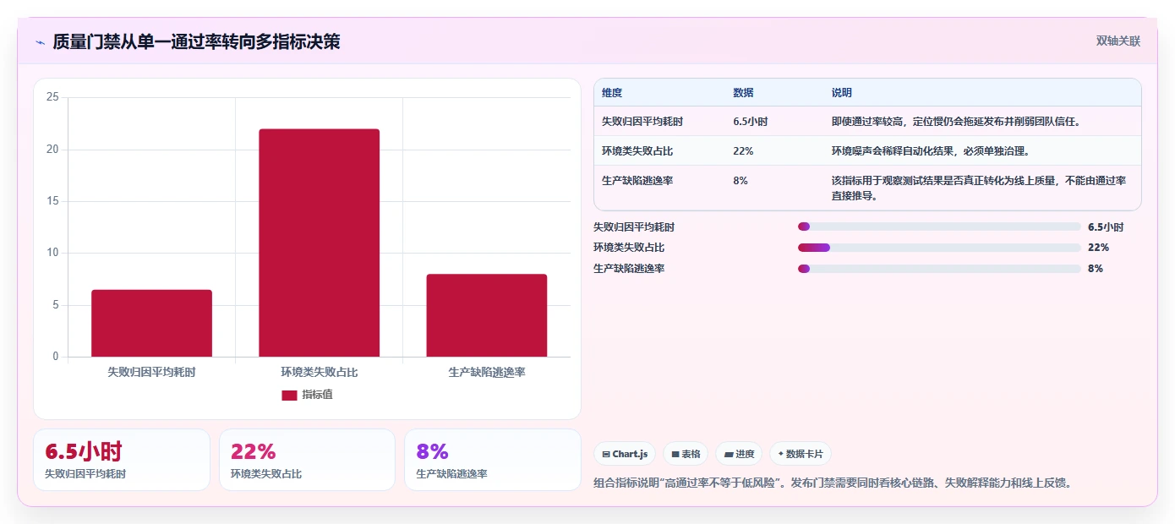Click the 生产缺陷逃逸率 progress label
The height and width of the screenshot is (524, 1175).
(x=629, y=269)
